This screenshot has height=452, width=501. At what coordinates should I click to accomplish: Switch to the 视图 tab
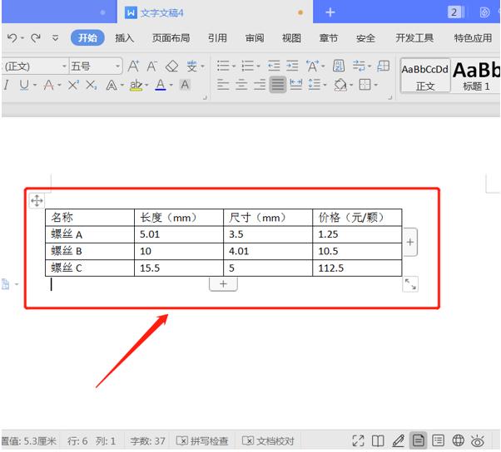(x=291, y=38)
